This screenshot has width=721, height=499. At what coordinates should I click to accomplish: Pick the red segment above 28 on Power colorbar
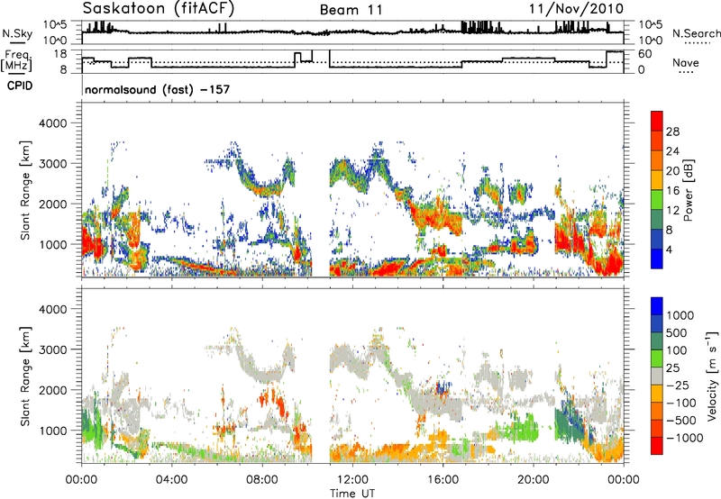[657, 121]
